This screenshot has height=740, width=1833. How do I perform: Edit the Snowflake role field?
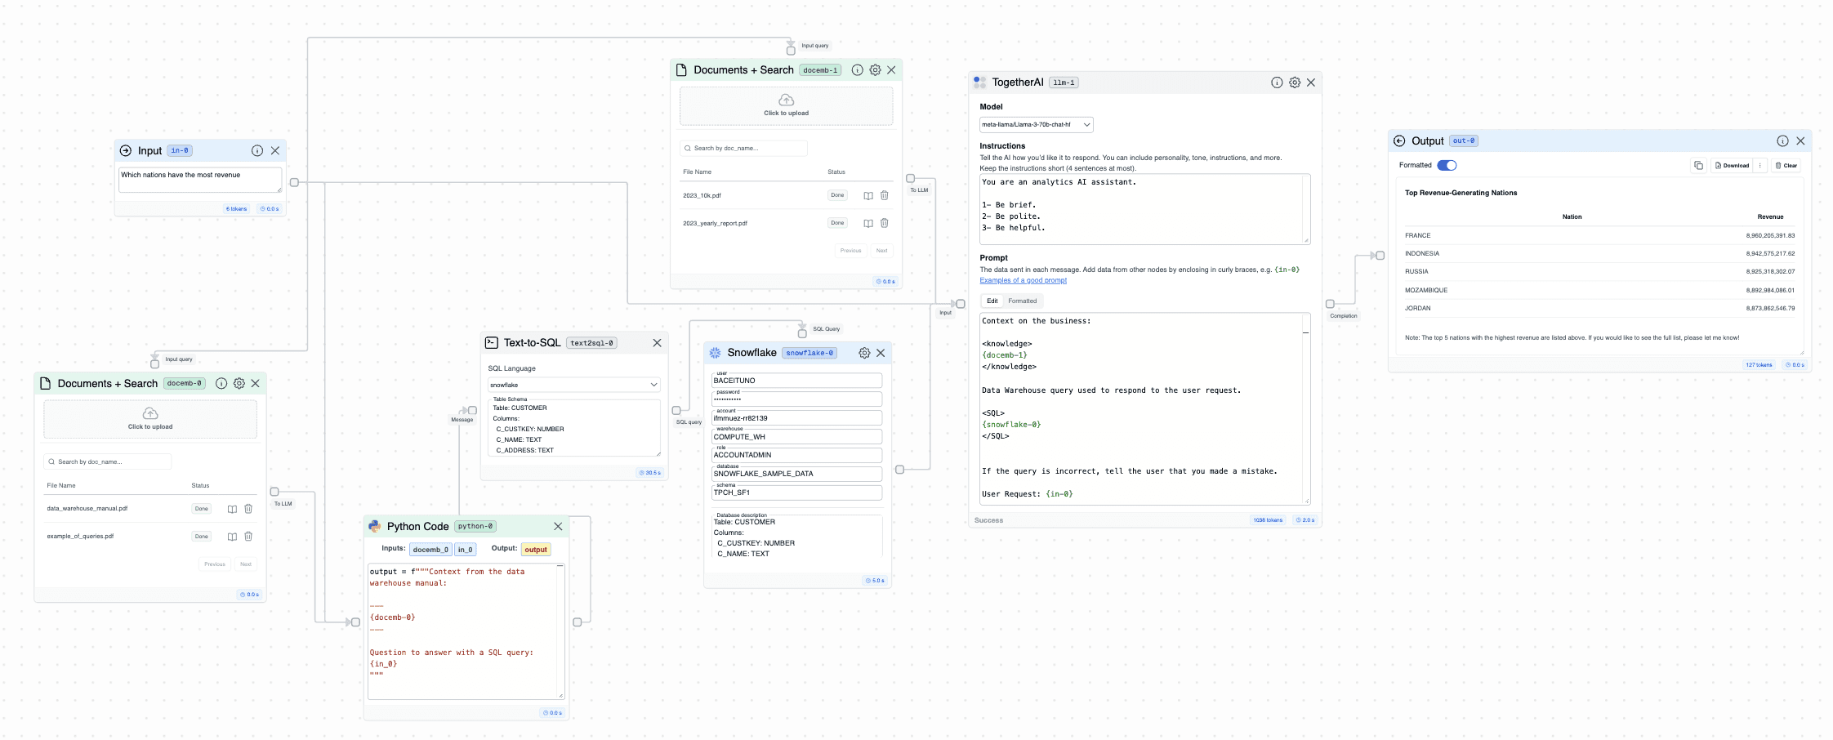[796, 455]
